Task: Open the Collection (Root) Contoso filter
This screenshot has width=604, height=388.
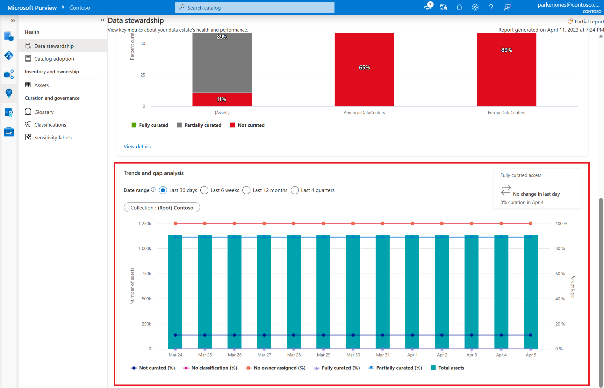Action: (x=162, y=208)
